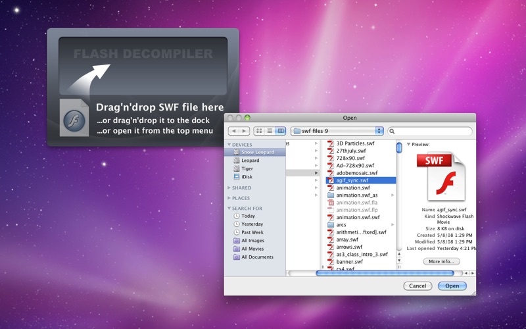Viewport: 526px width, 329px height.
Task: Click the dimmed animation.swf.fla file
Action: click(x=361, y=203)
